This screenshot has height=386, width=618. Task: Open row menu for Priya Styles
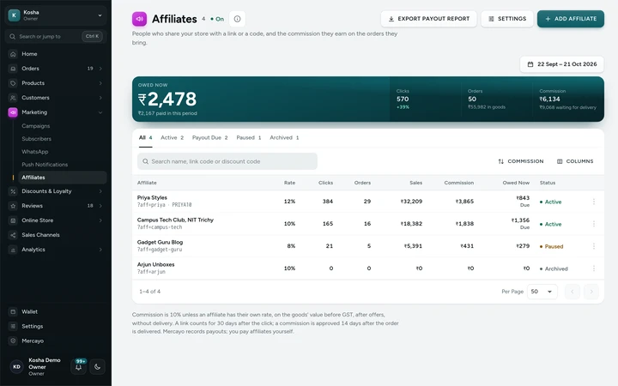coord(594,202)
